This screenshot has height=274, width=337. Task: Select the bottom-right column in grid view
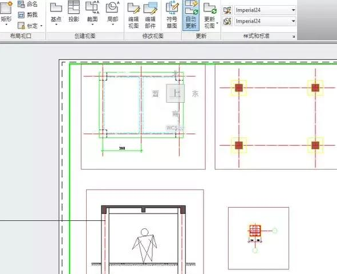click(315, 145)
